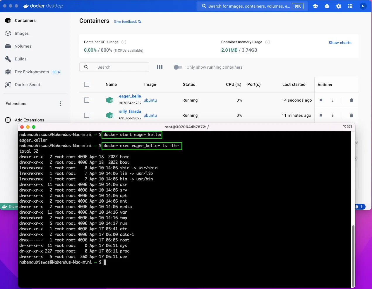
Task: Click the Builds wrench icon in sidebar
Action: tap(8, 59)
